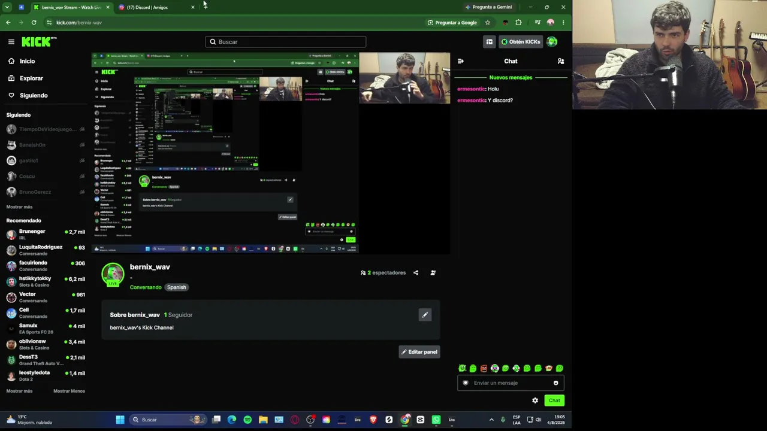767x431 pixels.
Task: Share the bernix_wav stream
Action: [x=416, y=273]
